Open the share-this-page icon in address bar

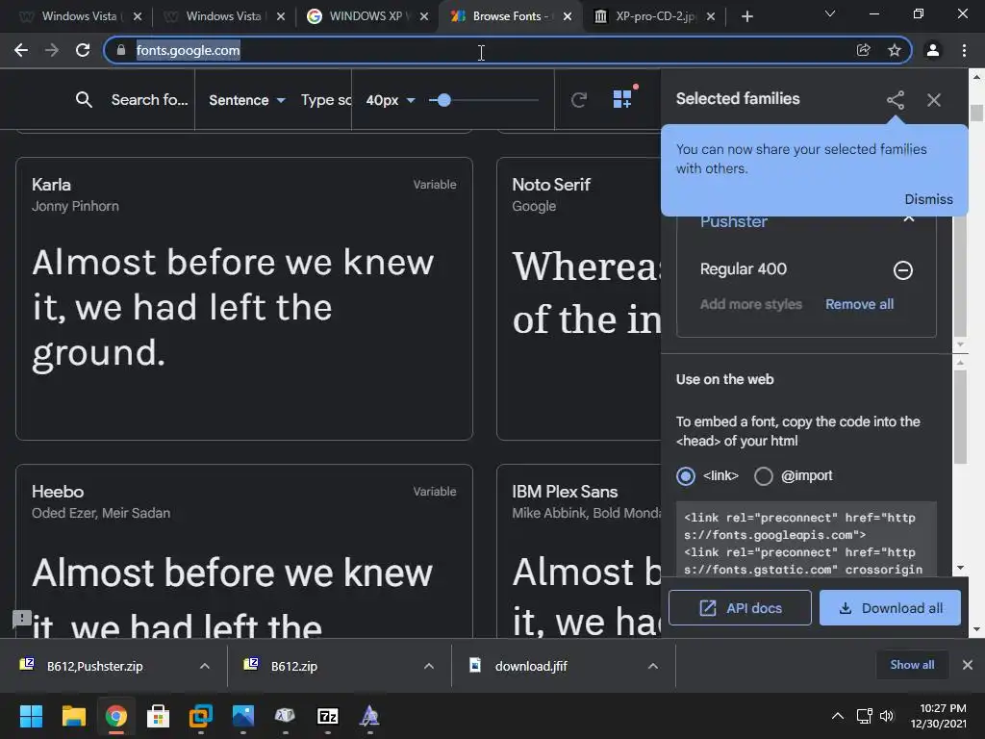(x=864, y=50)
